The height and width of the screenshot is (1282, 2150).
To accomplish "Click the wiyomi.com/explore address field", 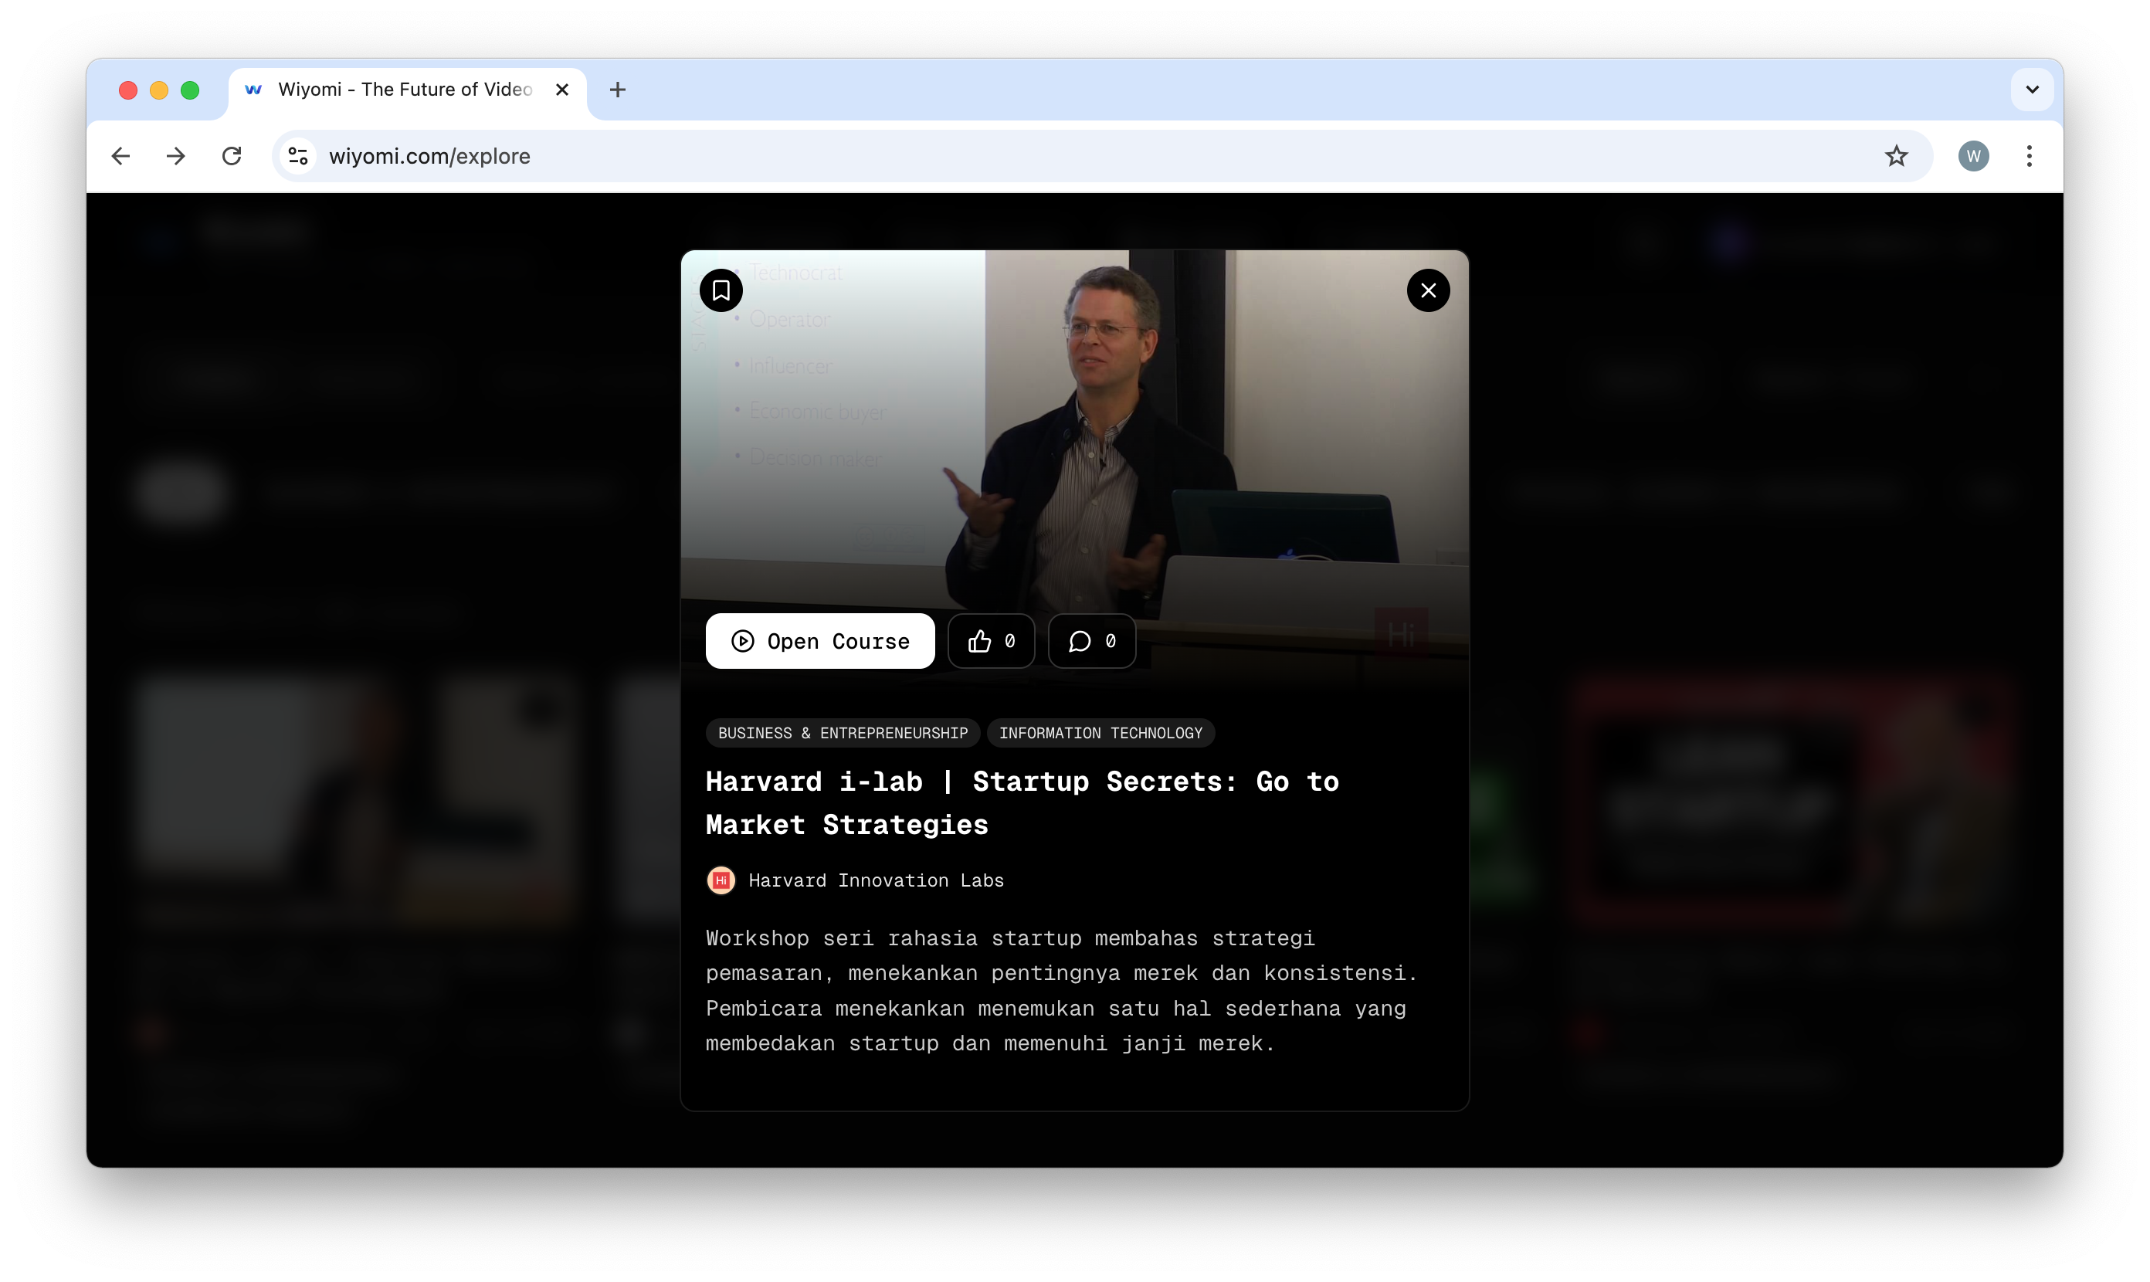I will pos(1036,156).
